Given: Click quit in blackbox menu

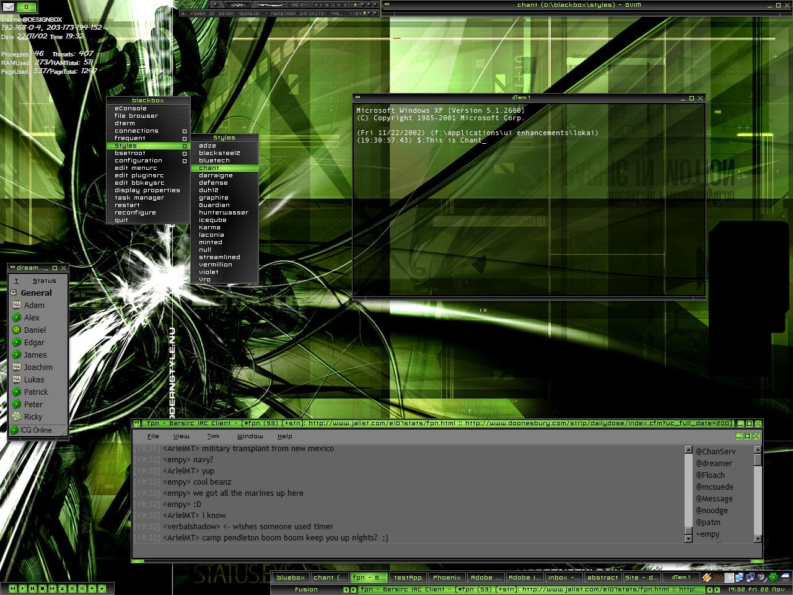Looking at the screenshot, I should 148,220.
